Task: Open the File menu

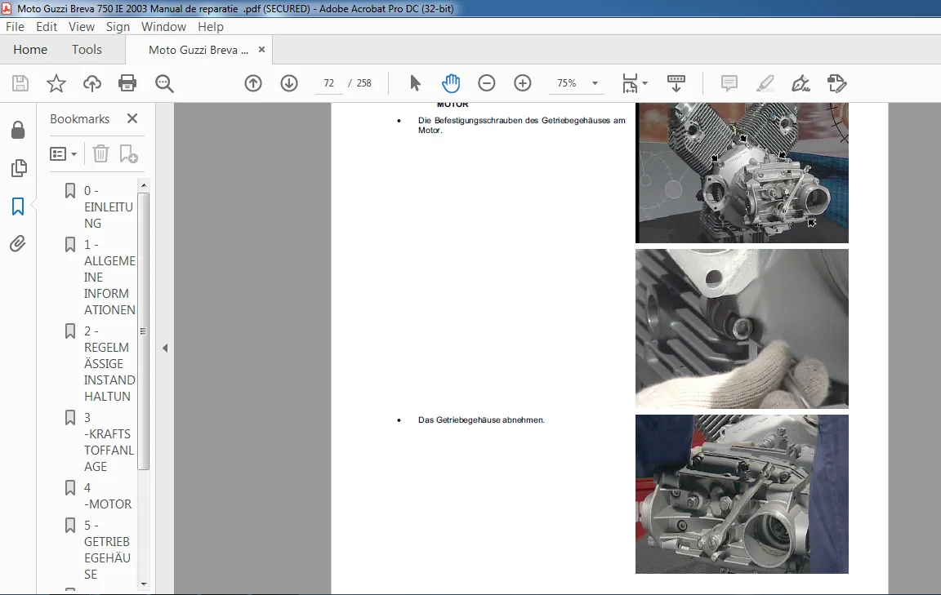Action: 15,27
